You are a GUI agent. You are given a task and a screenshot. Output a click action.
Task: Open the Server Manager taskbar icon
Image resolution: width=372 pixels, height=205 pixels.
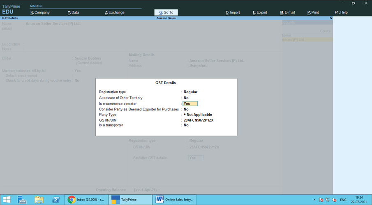tap(22, 200)
